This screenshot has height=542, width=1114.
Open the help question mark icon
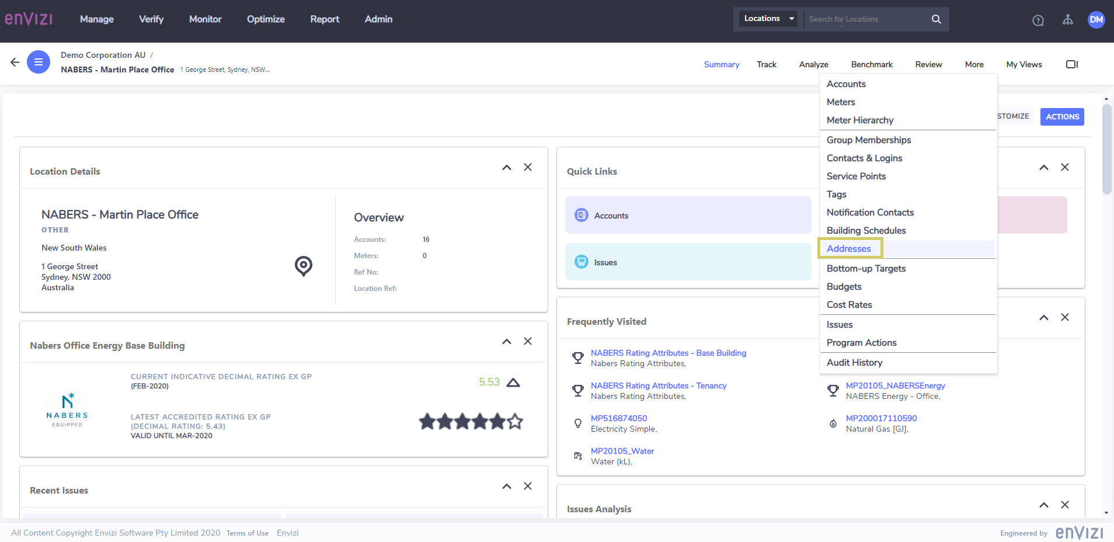(1038, 20)
